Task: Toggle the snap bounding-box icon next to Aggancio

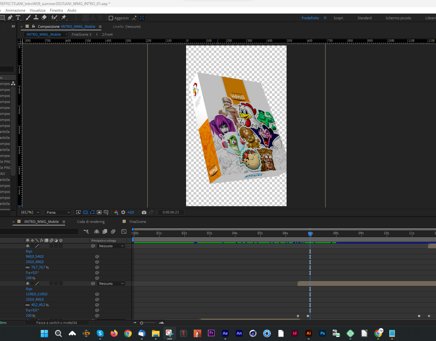Action: click(142, 18)
